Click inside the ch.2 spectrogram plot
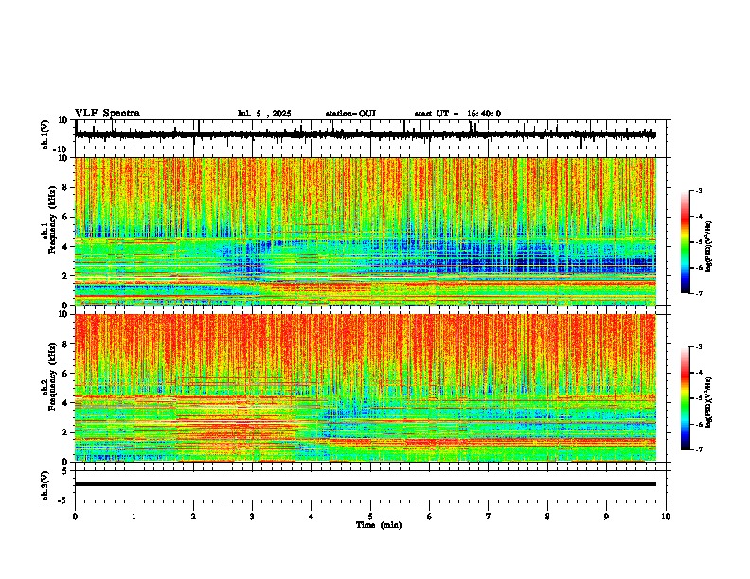The image size is (750, 579). coord(366,388)
